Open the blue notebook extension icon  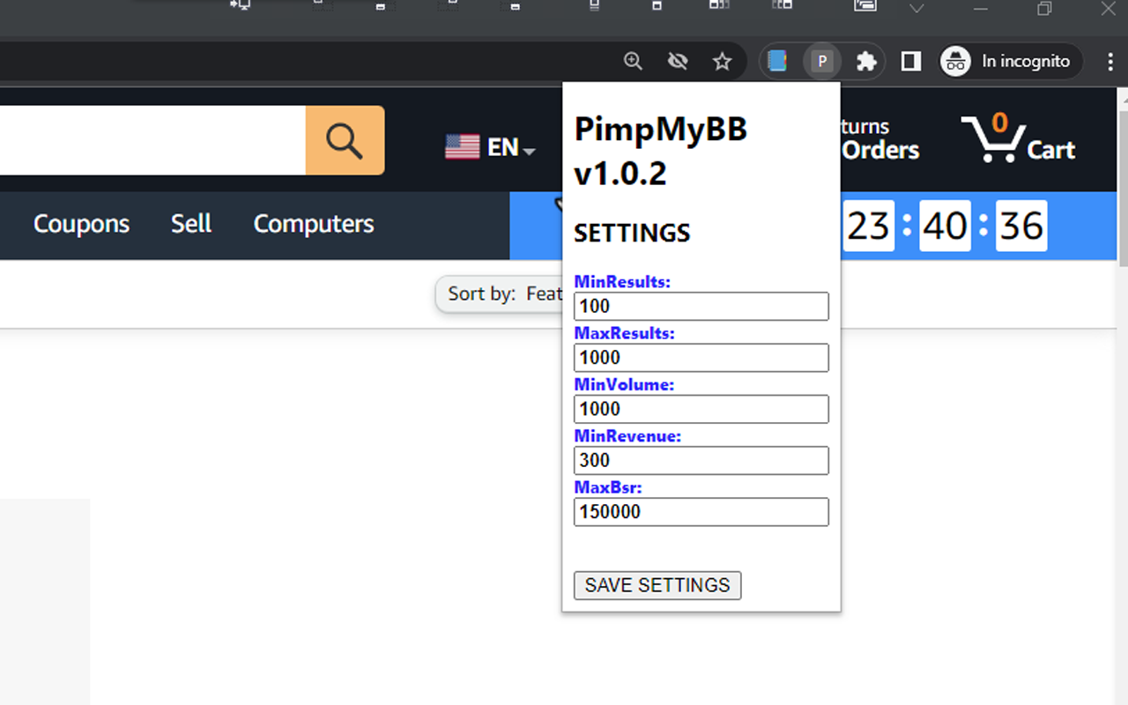point(777,61)
